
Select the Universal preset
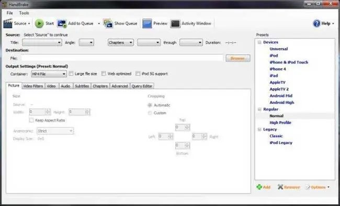coord(279,49)
